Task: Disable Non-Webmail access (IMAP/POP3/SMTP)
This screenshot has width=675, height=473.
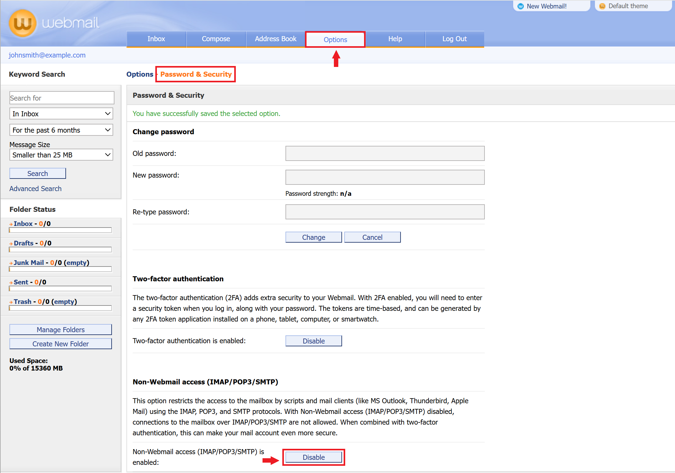Action: point(314,457)
